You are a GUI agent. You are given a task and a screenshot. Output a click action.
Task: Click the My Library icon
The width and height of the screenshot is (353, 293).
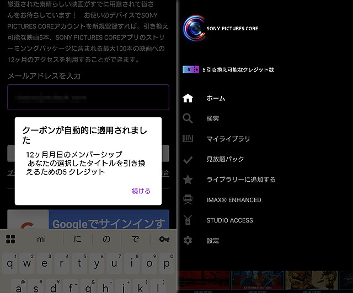[x=188, y=139]
